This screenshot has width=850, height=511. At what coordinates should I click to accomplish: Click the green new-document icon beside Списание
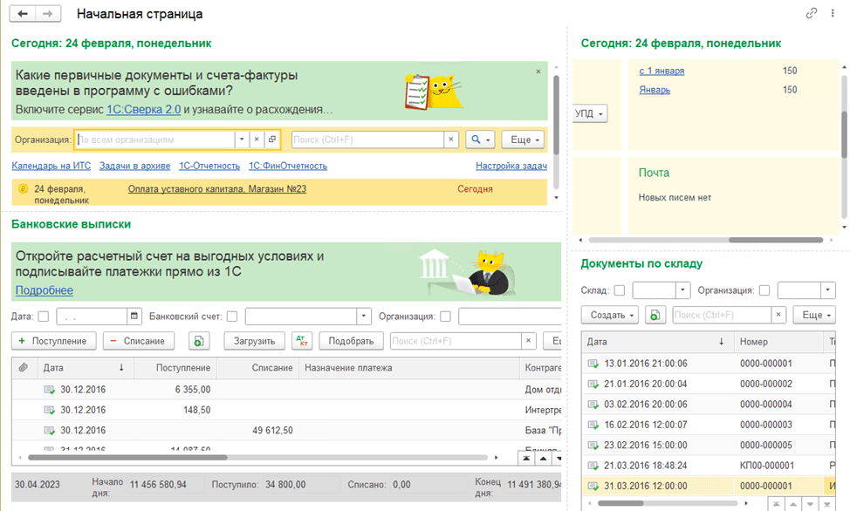pos(198,341)
